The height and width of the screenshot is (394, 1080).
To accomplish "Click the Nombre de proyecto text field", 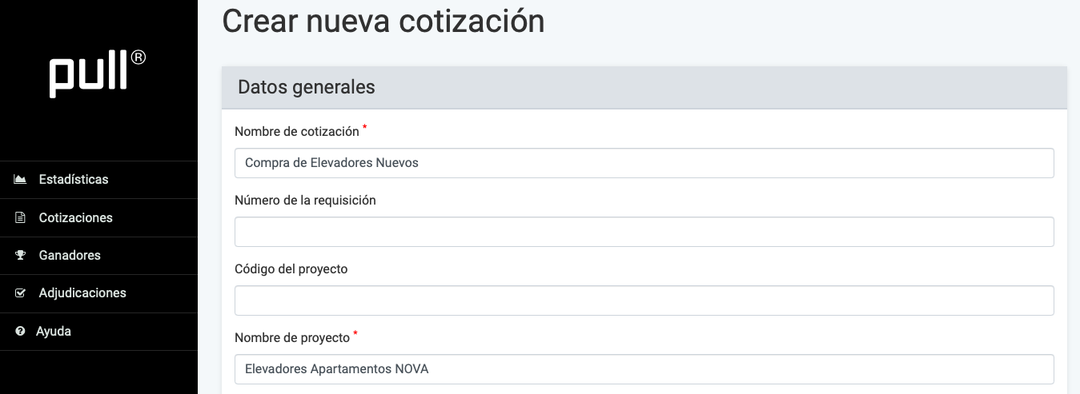I will coord(644,369).
